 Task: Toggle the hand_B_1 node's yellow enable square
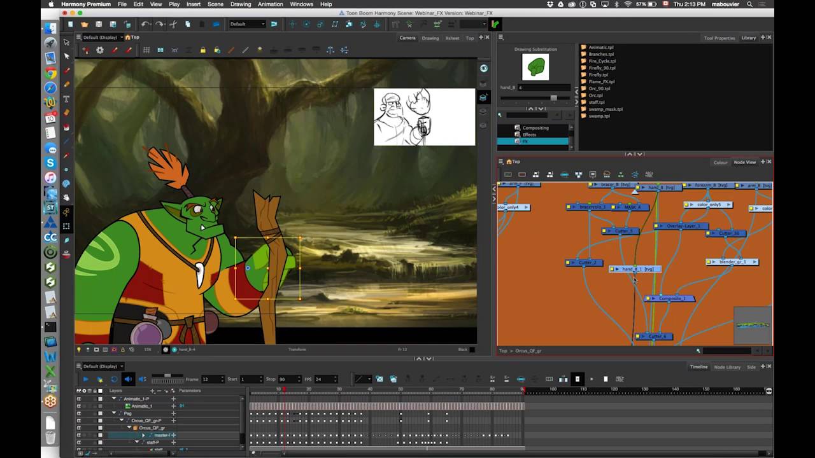coord(613,269)
